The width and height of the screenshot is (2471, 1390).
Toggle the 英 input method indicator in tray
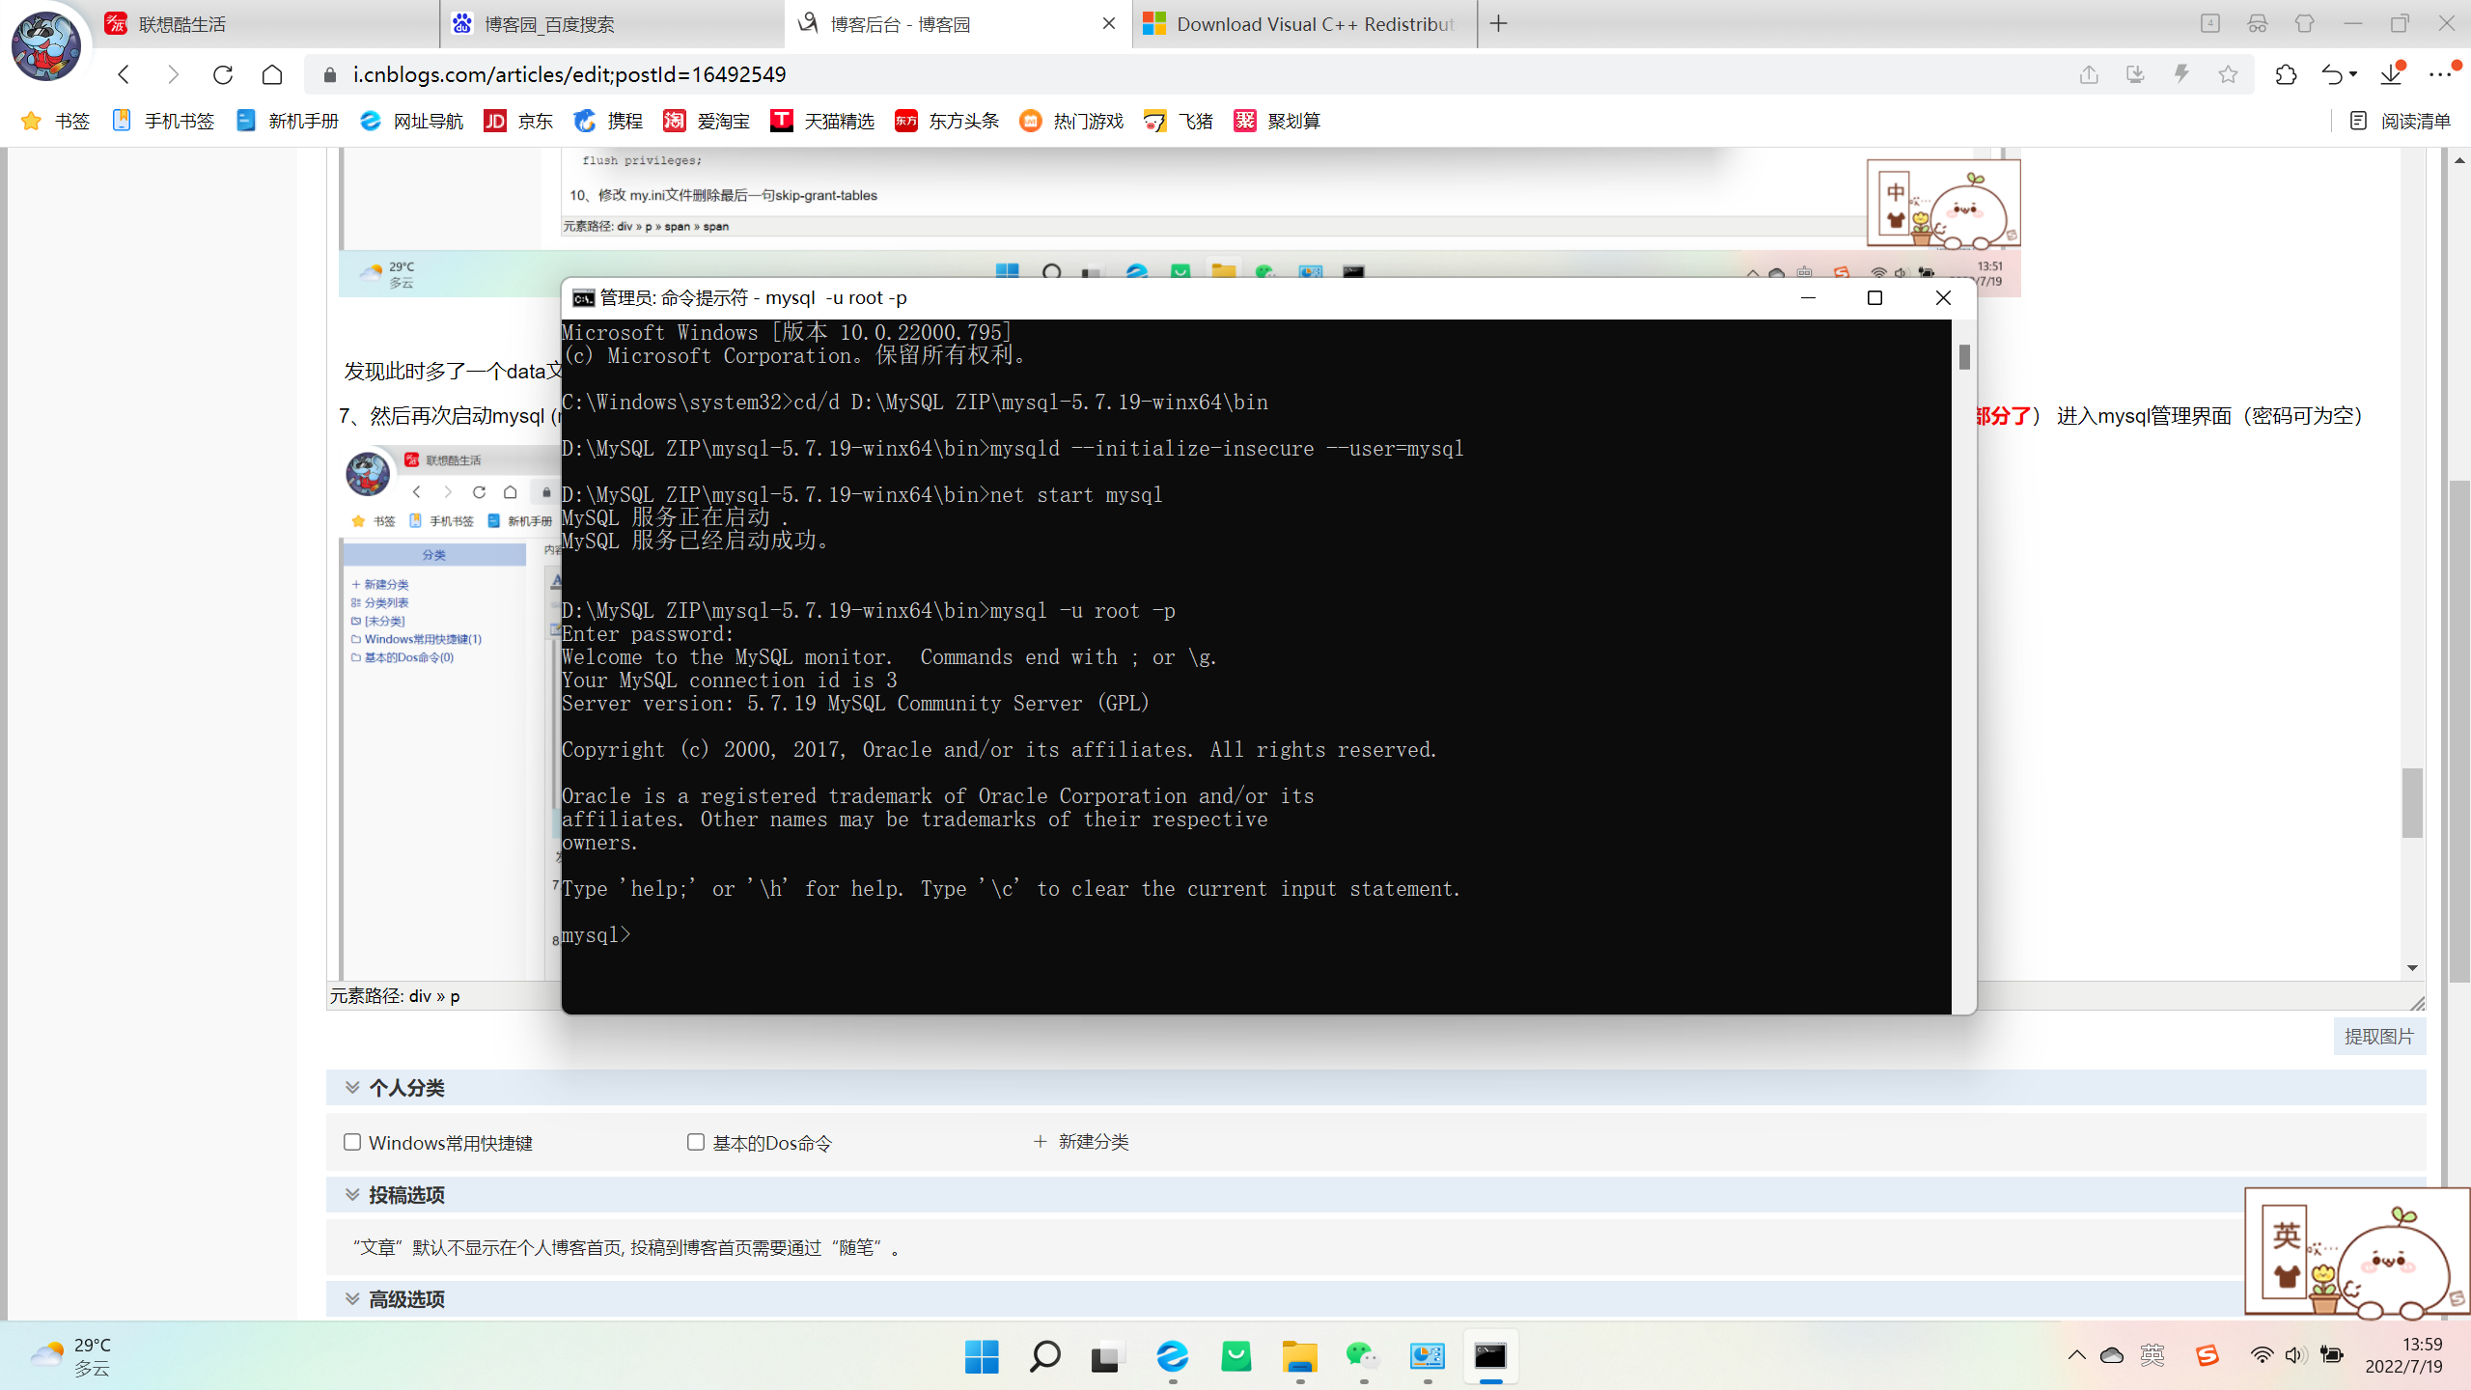tap(2152, 1355)
